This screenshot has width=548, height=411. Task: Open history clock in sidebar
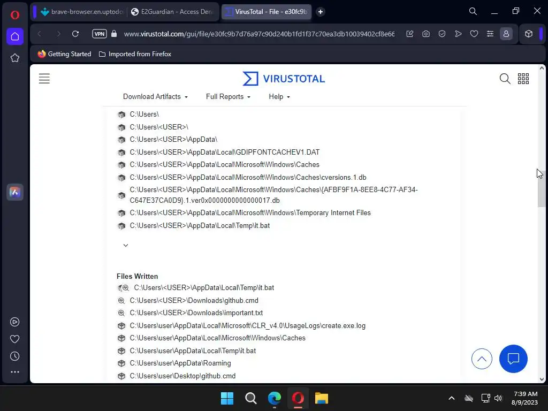pyautogui.click(x=14, y=356)
